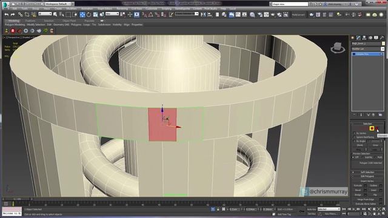Open the Hierarchy tab in command panel
Viewport: 388px width, 218px height.
[x=364, y=38]
